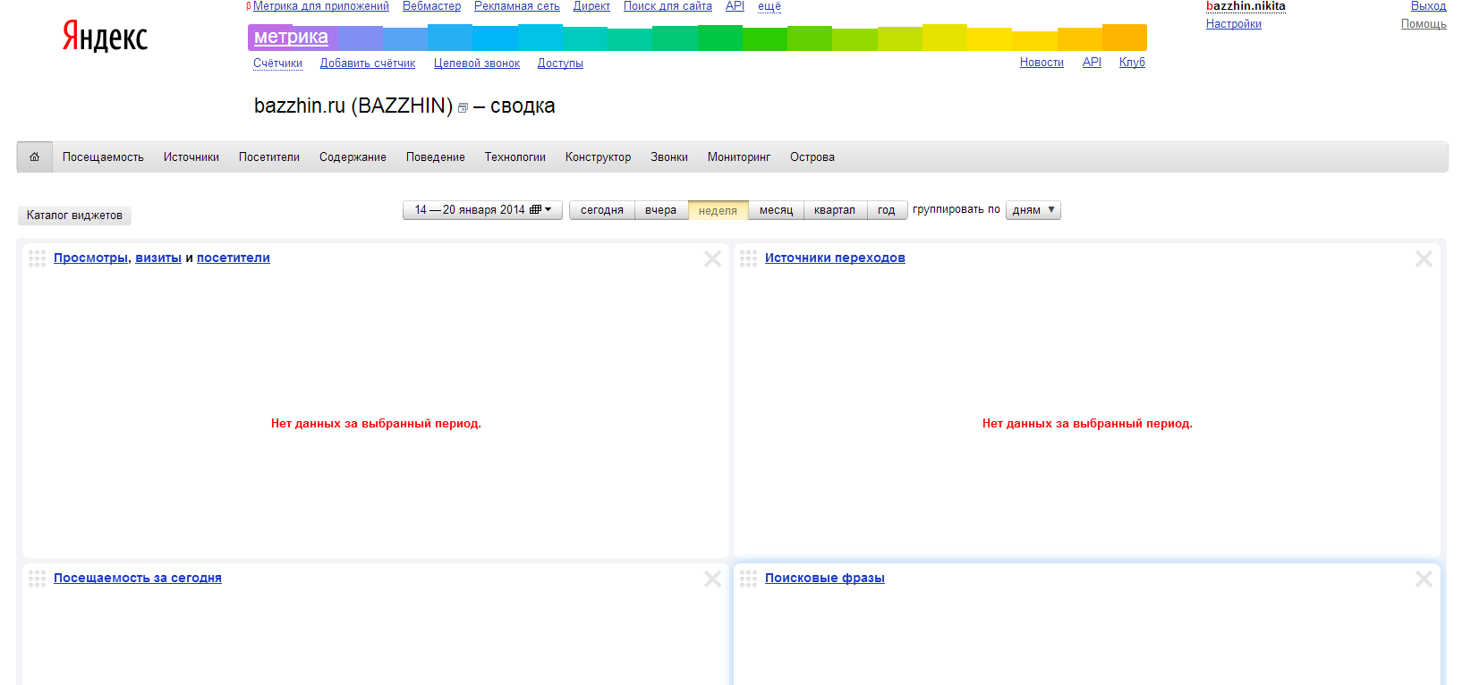The height and width of the screenshot is (685, 1471).
Task: Open the Вебмастер link
Action: point(431,6)
